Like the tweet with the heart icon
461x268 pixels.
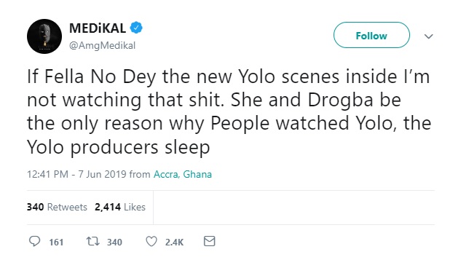151,242
